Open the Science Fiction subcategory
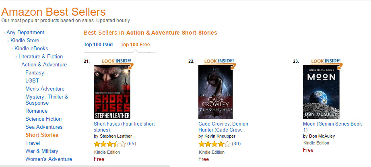This screenshot has height=167, width=371. tap(43, 119)
